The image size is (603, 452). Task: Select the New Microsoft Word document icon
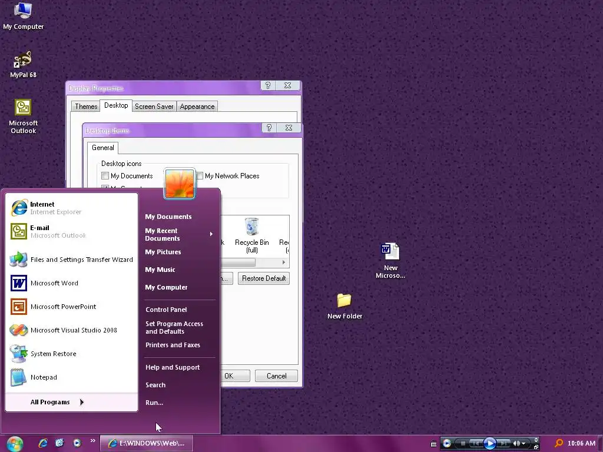(390, 260)
